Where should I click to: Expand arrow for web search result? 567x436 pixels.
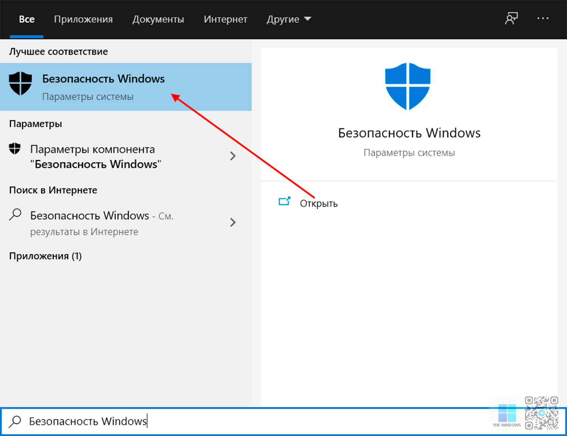233,222
